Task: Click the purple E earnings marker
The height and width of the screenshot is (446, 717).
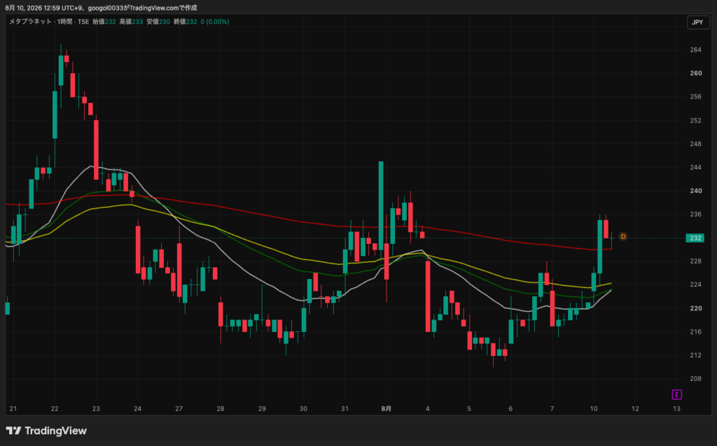Action: (677, 394)
